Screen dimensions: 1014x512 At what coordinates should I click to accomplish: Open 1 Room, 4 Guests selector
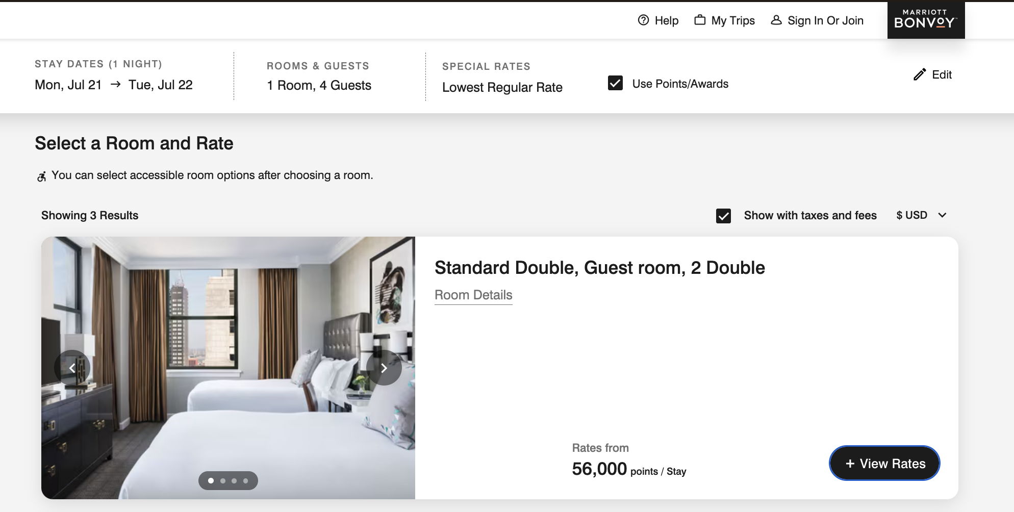(x=319, y=85)
